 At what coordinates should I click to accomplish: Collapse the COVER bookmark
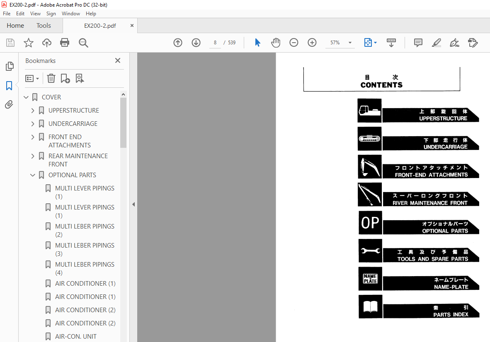[x=26, y=97]
